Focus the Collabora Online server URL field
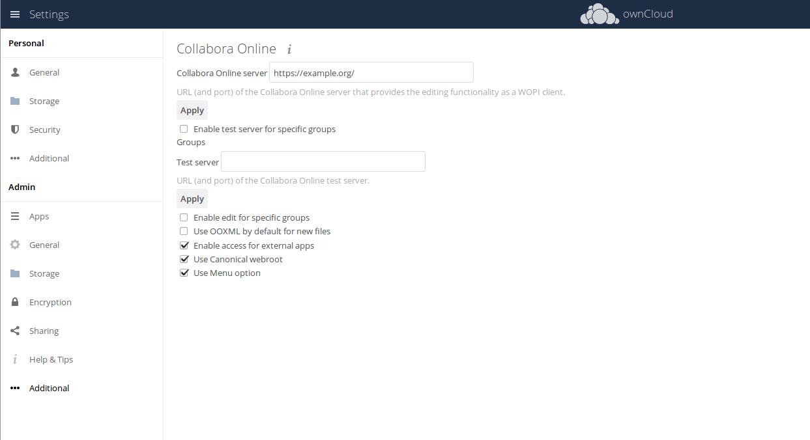The width and height of the screenshot is (810, 440). (371, 72)
